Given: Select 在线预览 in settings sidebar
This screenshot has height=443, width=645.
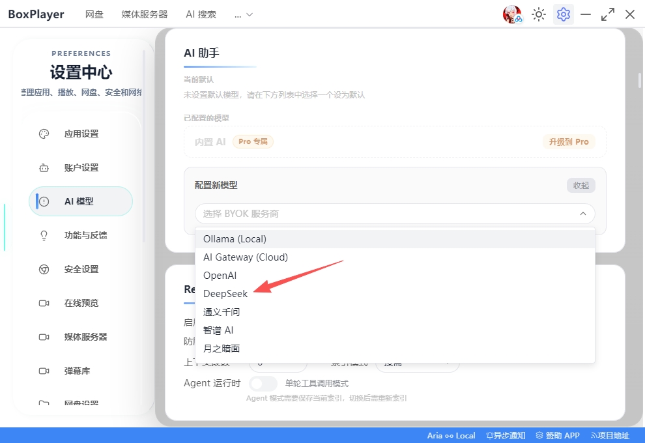Looking at the screenshot, I should point(81,303).
